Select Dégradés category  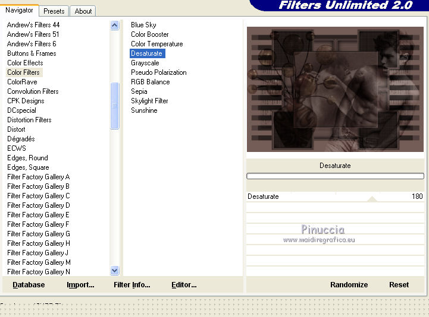coord(21,139)
